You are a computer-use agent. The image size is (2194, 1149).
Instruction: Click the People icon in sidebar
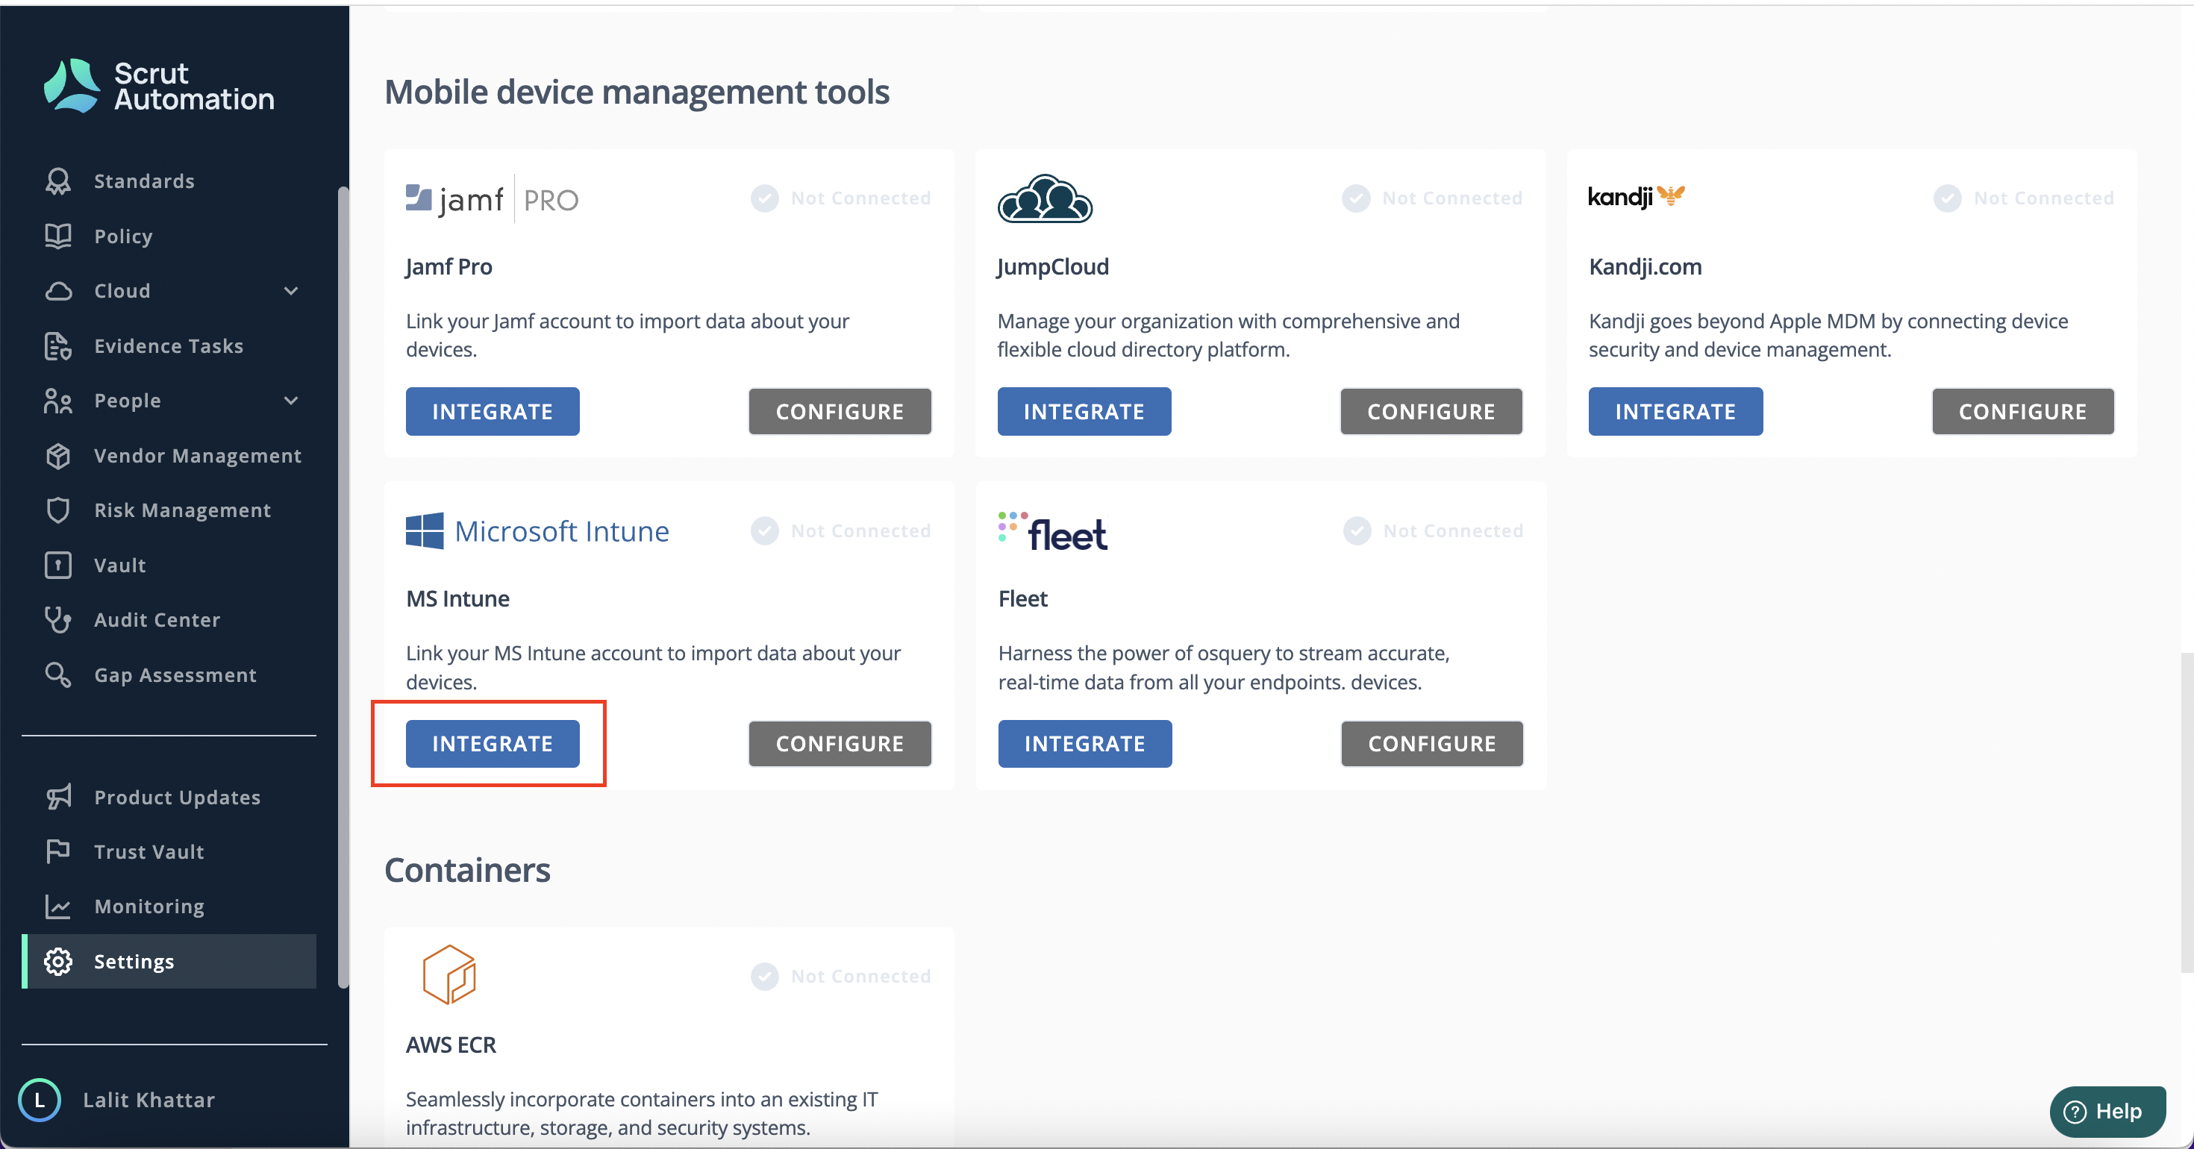tap(58, 401)
